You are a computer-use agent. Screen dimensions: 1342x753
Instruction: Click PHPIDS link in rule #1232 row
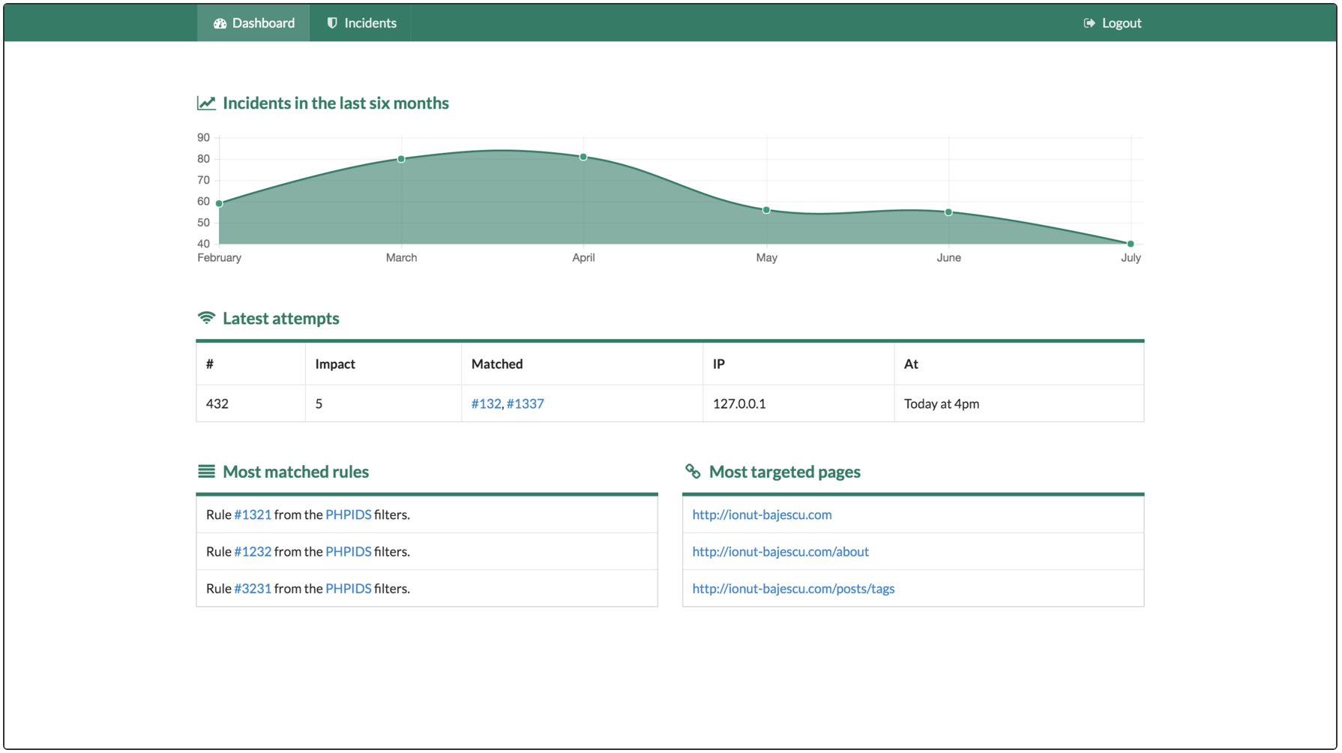(349, 551)
